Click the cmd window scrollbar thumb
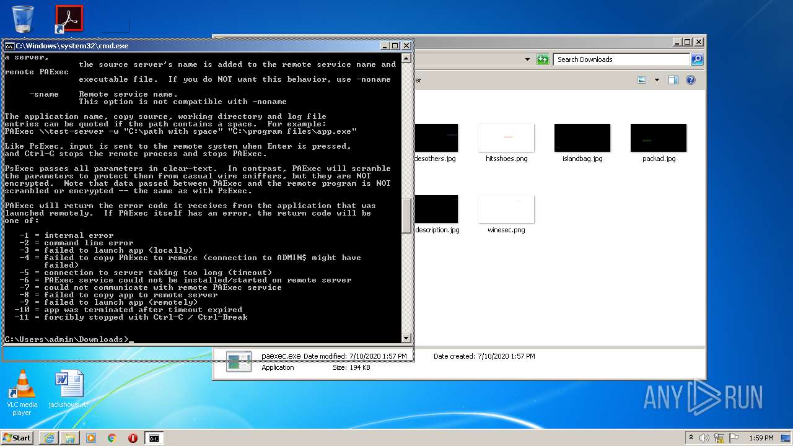 (406, 216)
